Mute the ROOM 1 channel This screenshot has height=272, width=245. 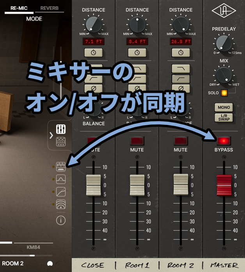point(137,140)
